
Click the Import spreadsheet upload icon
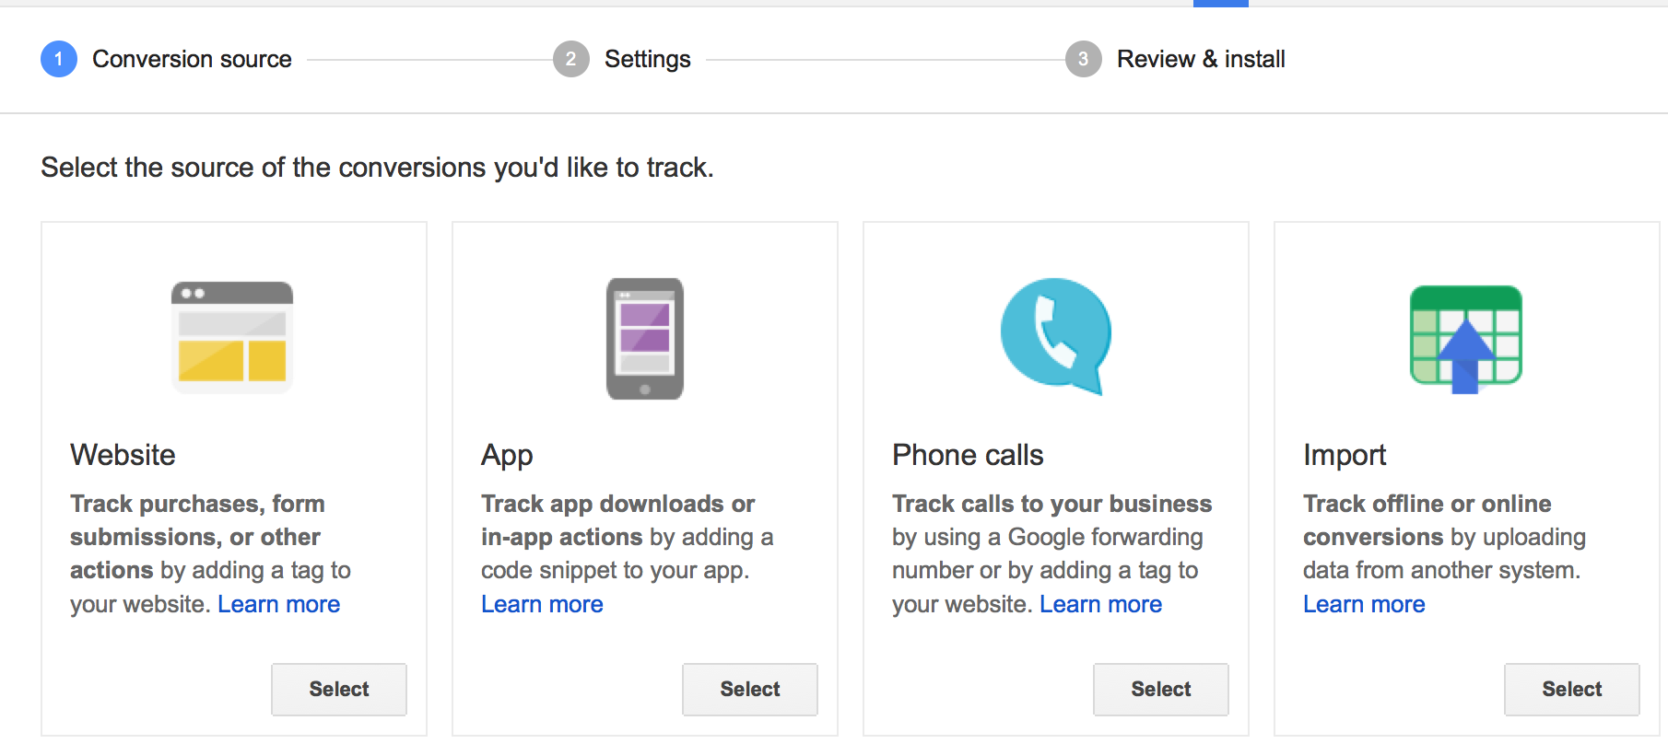coord(1466,339)
